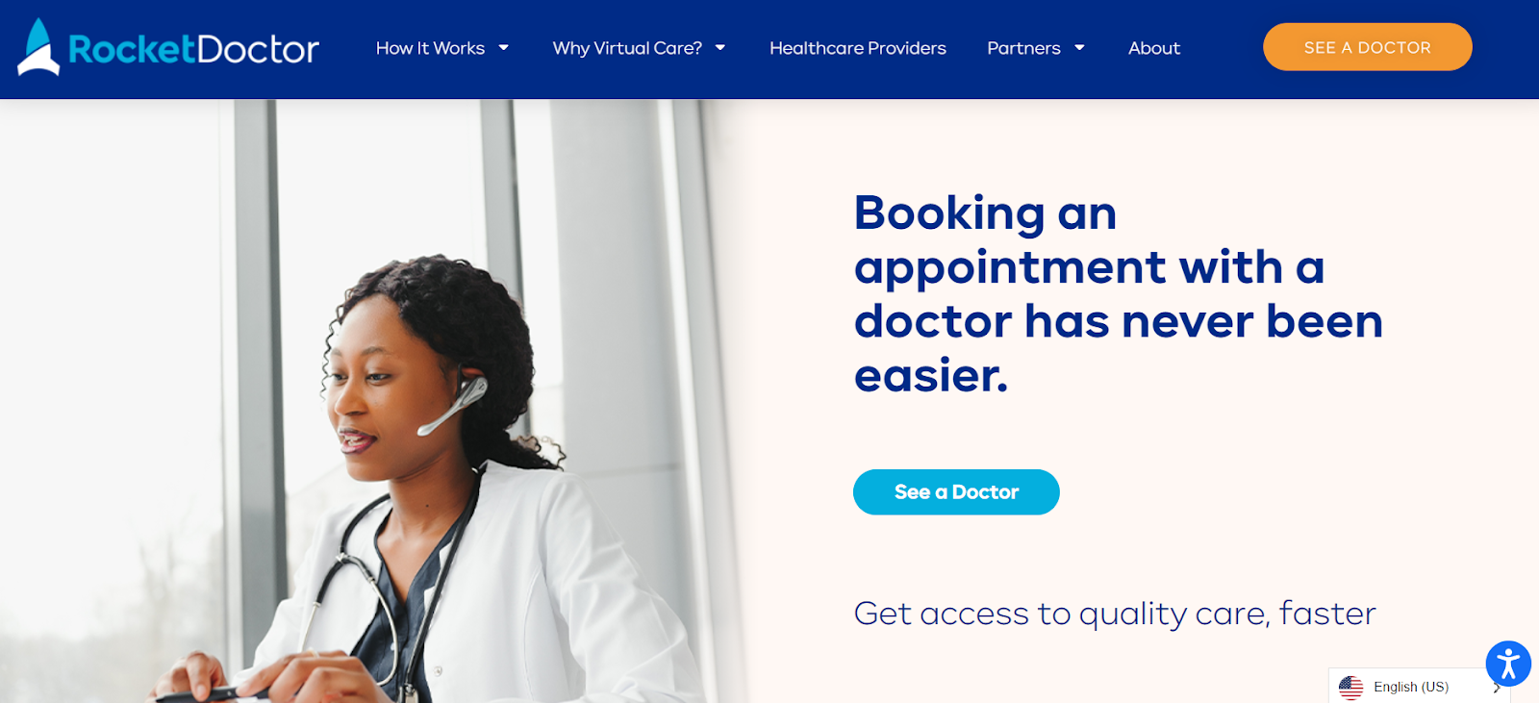Go to Healthcare Providers page
This screenshot has width=1539, height=703.
tap(858, 48)
